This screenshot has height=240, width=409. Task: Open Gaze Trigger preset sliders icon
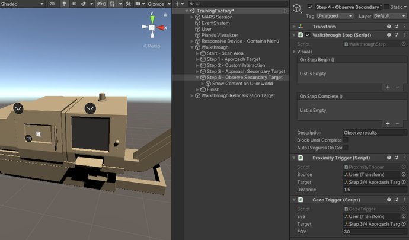pos(397,200)
